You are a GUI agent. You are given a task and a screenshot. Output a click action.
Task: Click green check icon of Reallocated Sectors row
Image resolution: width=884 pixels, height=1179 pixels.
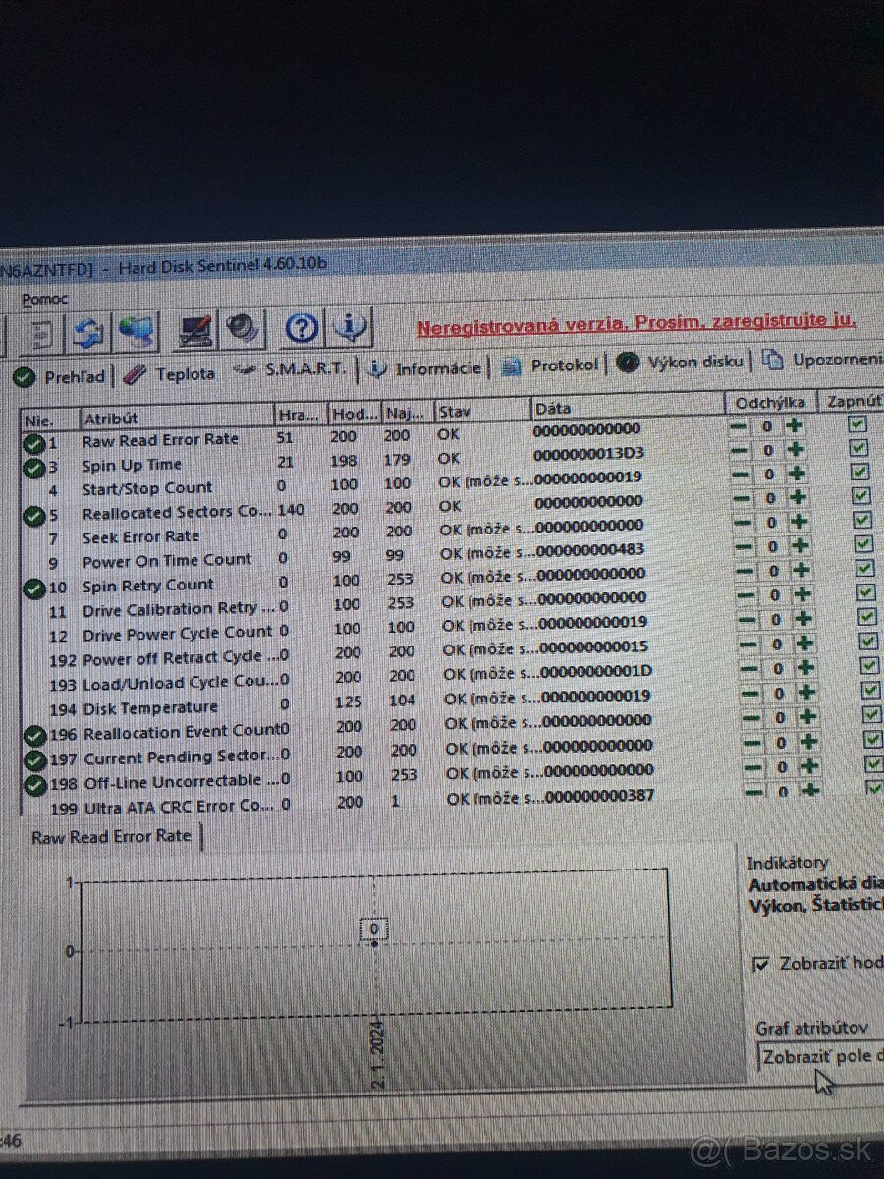coord(33,515)
